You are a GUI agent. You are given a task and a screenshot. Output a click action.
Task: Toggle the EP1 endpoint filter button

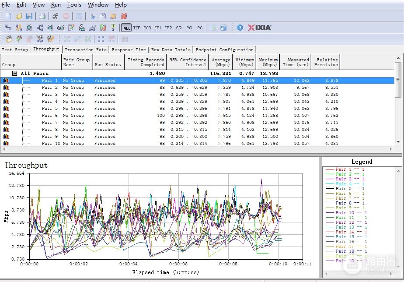(x=158, y=28)
